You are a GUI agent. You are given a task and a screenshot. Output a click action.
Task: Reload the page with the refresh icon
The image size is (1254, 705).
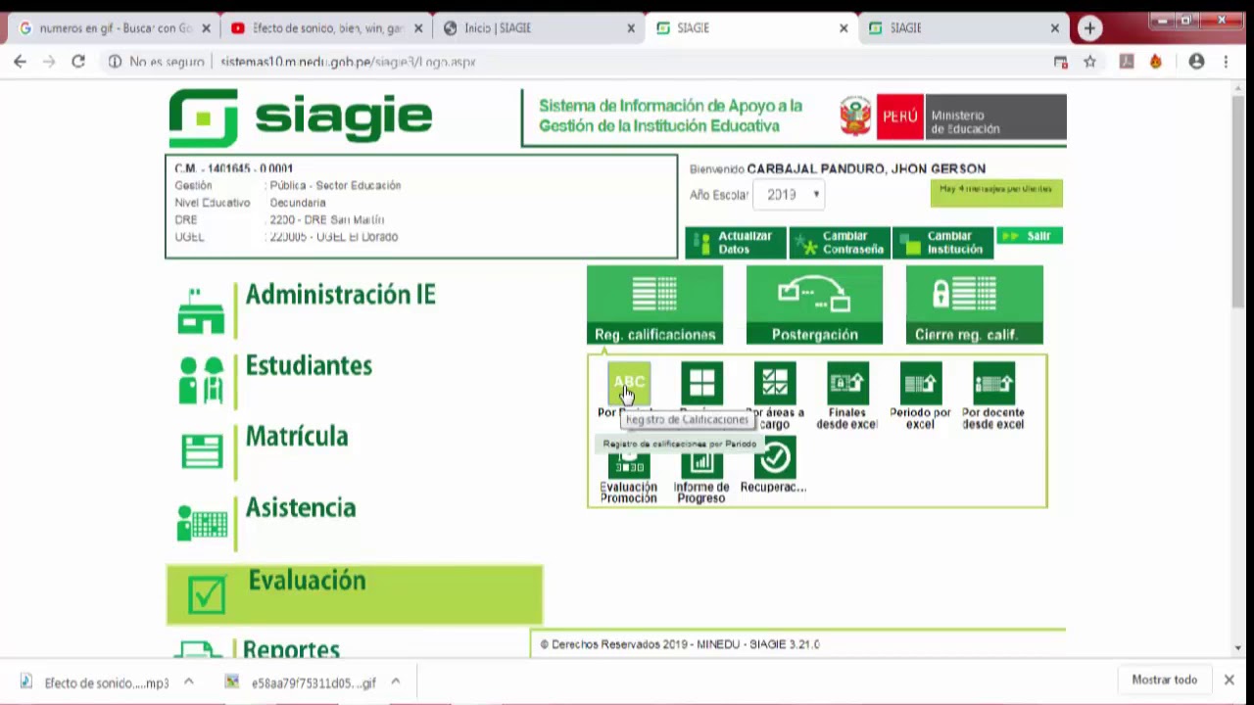pyautogui.click(x=78, y=62)
